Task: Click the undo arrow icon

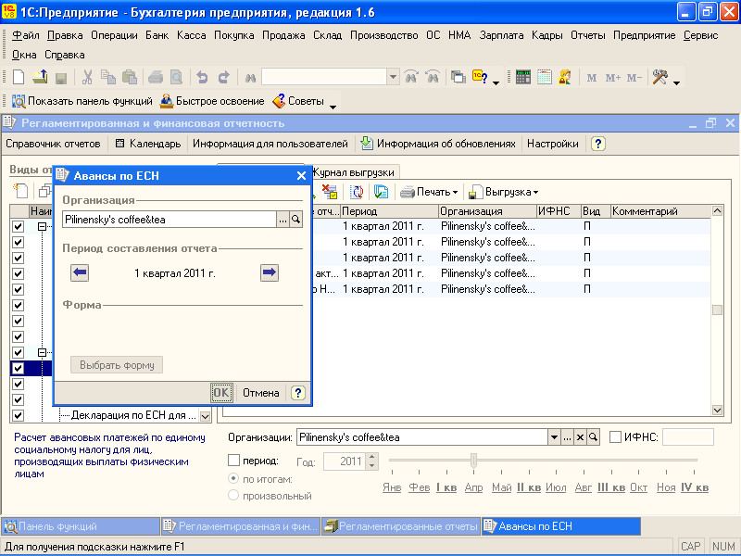Action: (202, 77)
